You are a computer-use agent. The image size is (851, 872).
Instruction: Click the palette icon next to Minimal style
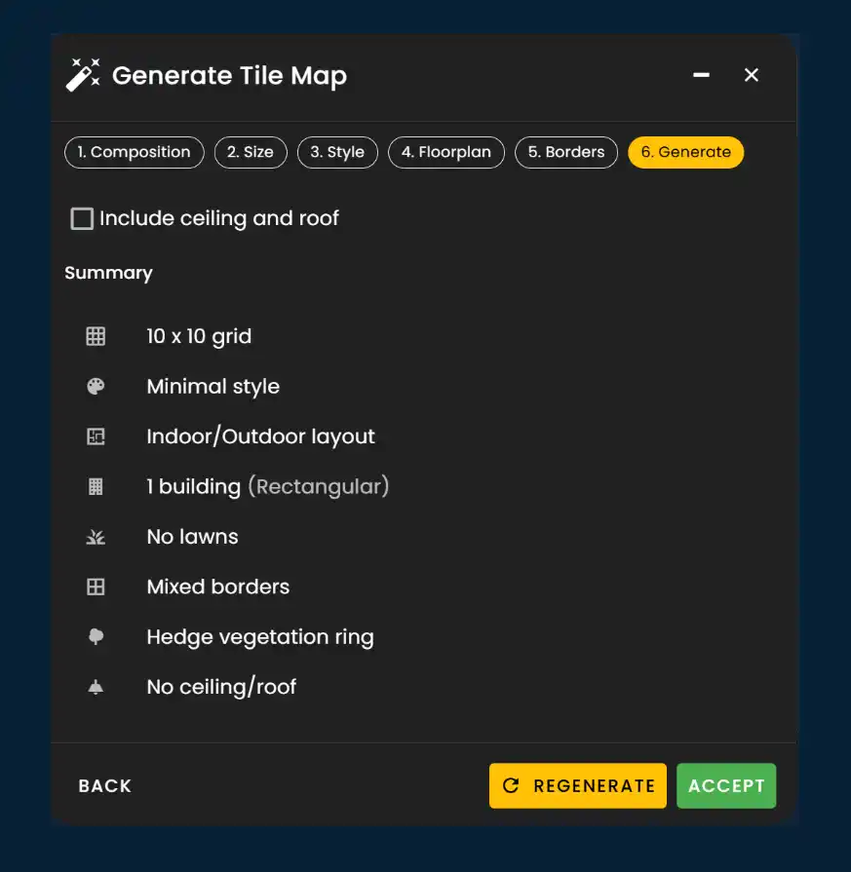pyautogui.click(x=95, y=386)
